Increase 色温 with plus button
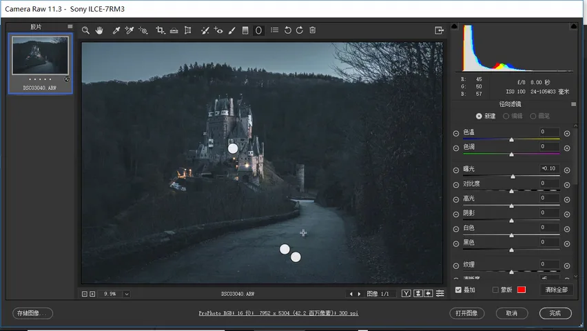This screenshot has width=587, height=331. pos(567,134)
